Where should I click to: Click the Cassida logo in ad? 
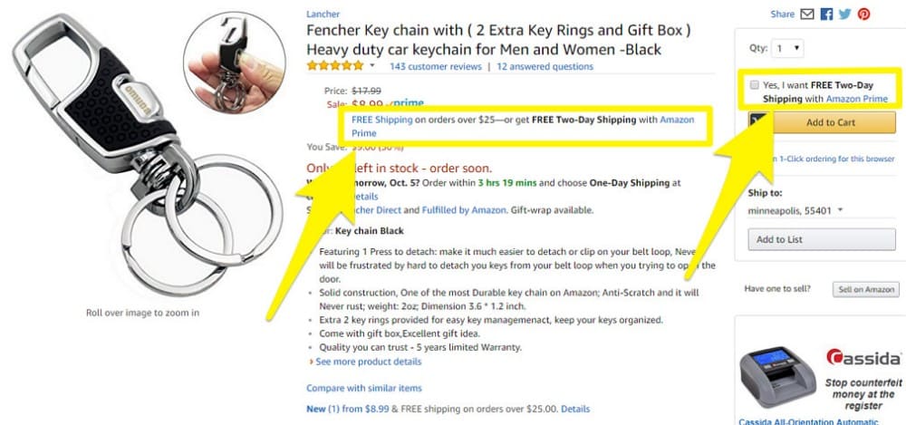(863, 358)
